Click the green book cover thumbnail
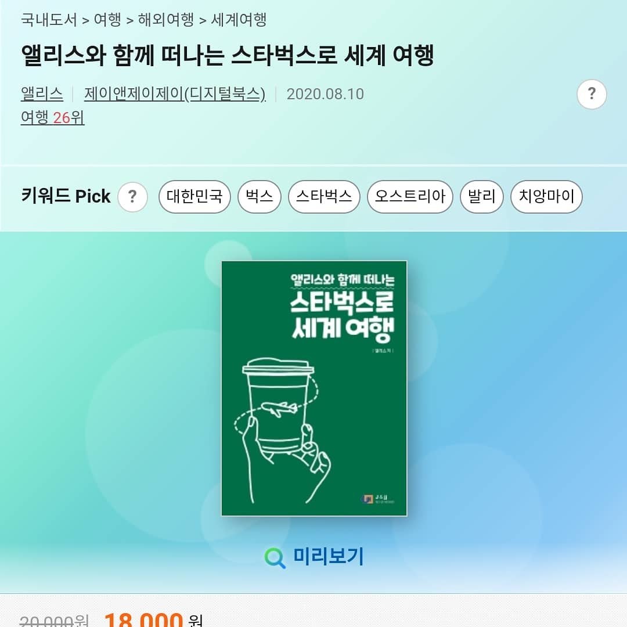The height and width of the screenshot is (627, 627). point(314,388)
